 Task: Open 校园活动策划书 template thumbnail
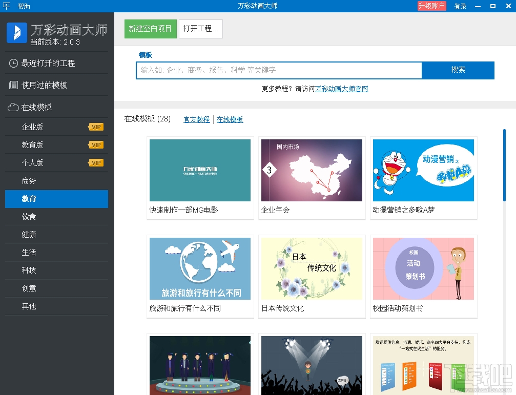coord(423,268)
